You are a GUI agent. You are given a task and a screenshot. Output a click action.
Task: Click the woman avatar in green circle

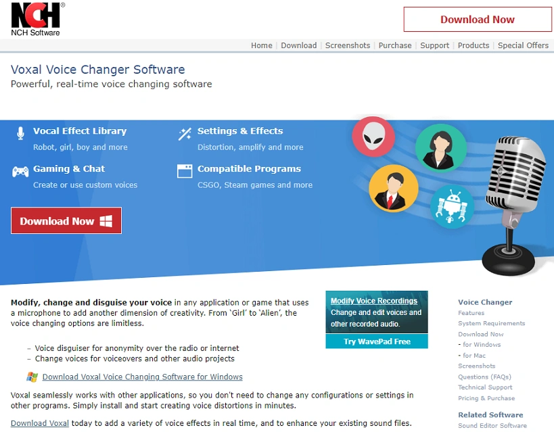(x=440, y=148)
